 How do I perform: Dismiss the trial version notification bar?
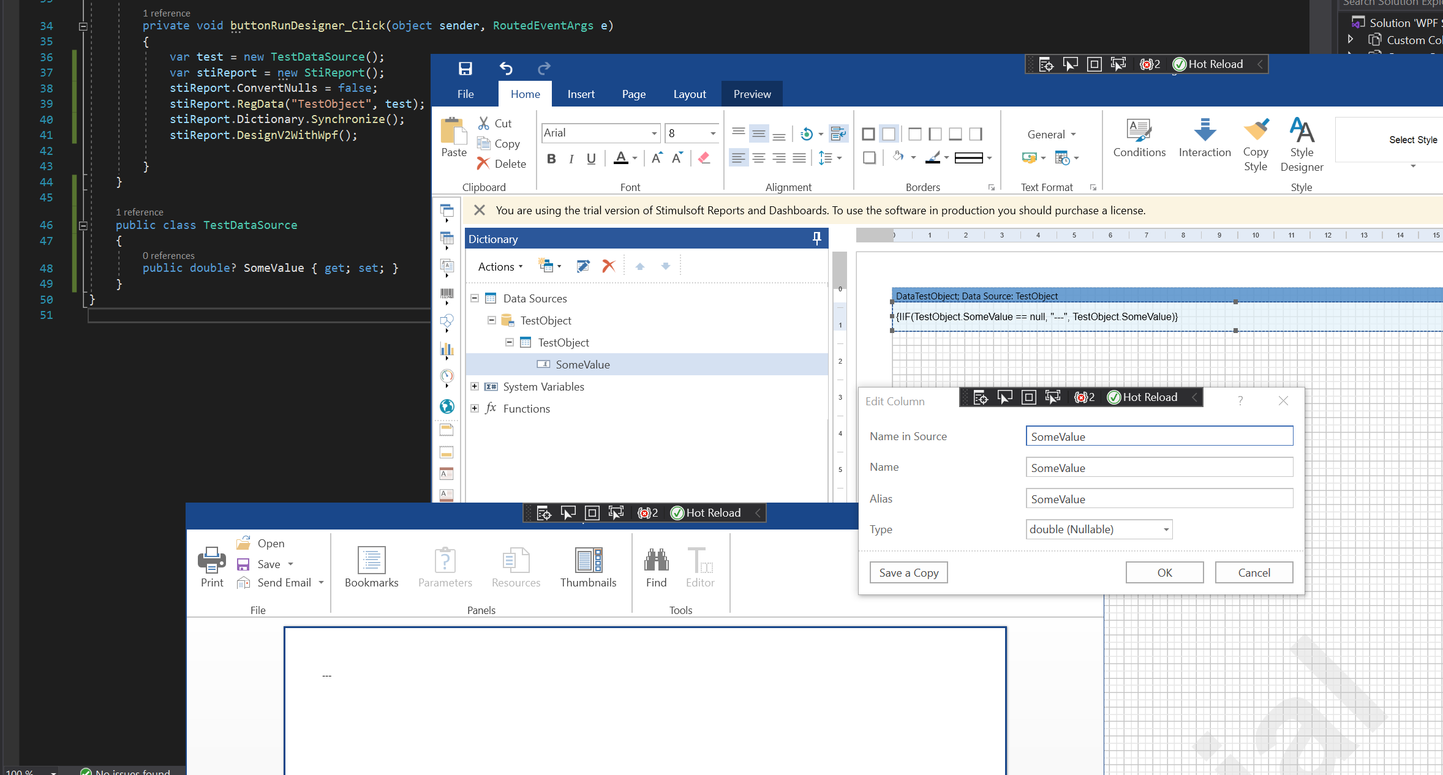coord(480,210)
